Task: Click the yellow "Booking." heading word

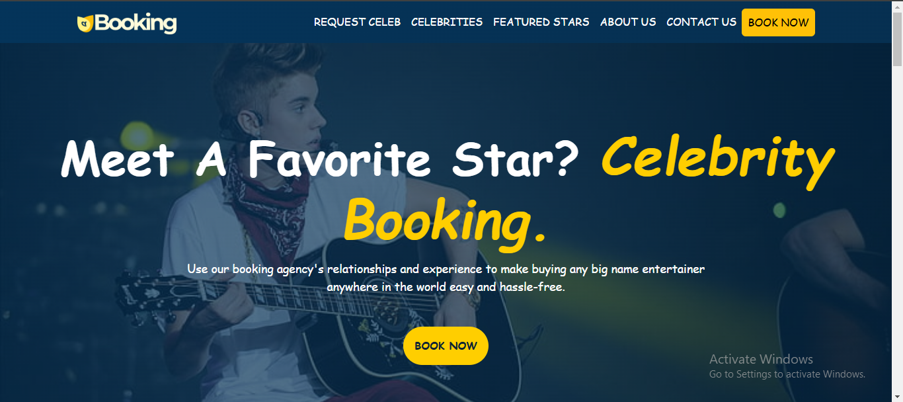Action: point(445,221)
